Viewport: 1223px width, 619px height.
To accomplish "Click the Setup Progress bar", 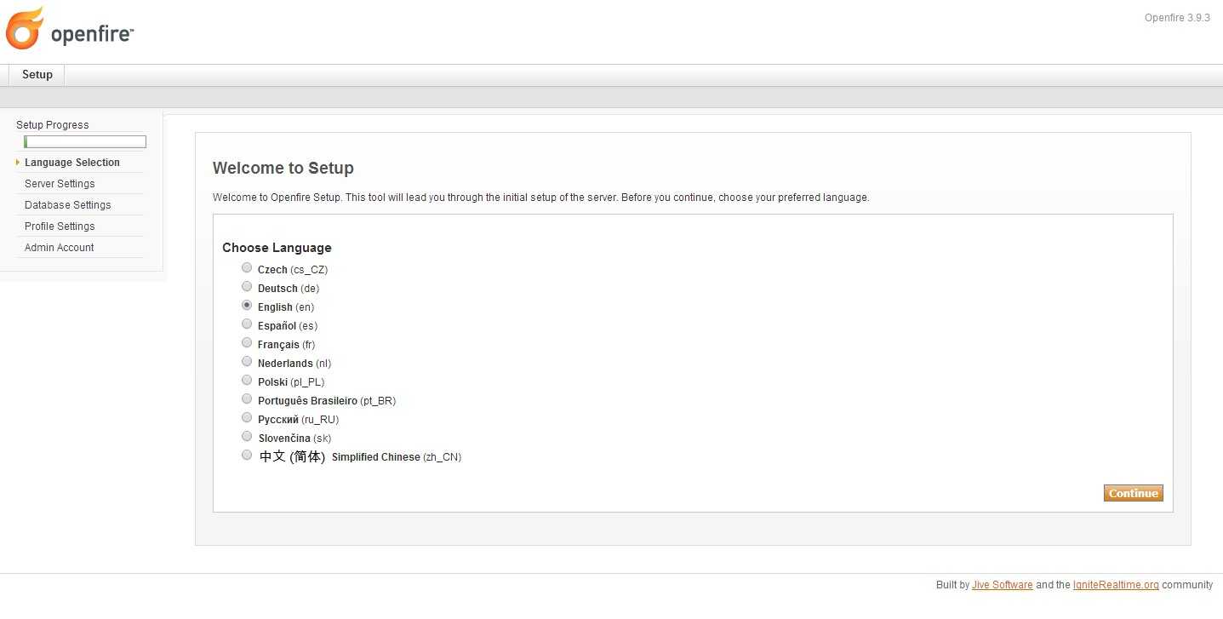I will [85, 142].
